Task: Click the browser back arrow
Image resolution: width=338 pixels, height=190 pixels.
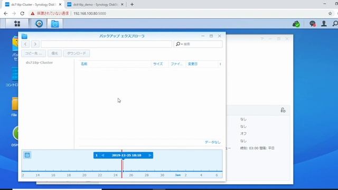Action: coord(6,13)
